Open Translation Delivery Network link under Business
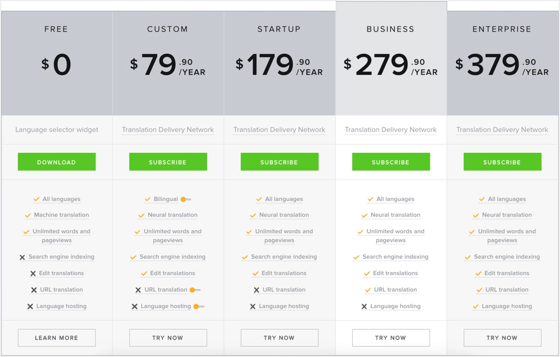The image size is (560, 357). [391, 129]
